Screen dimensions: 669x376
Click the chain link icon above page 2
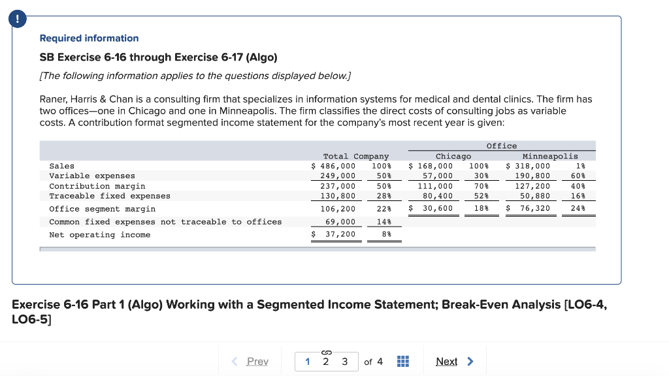(x=327, y=352)
